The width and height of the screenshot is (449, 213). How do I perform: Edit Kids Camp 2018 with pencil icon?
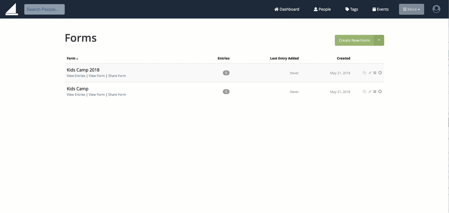pyautogui.click(x=370, y=73)
